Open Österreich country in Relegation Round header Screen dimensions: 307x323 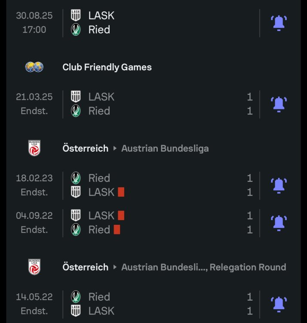click(85, 267)
